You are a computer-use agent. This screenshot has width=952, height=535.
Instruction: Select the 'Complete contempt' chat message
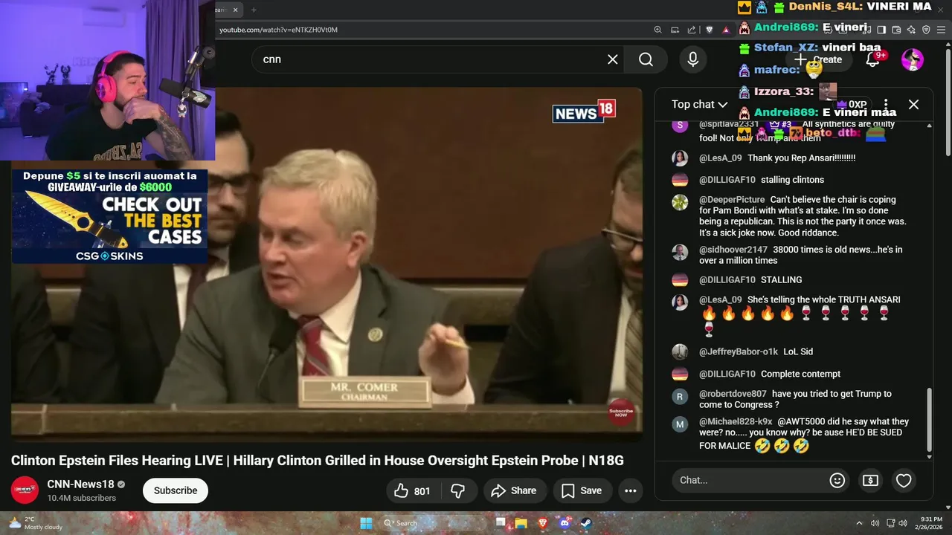800,374
